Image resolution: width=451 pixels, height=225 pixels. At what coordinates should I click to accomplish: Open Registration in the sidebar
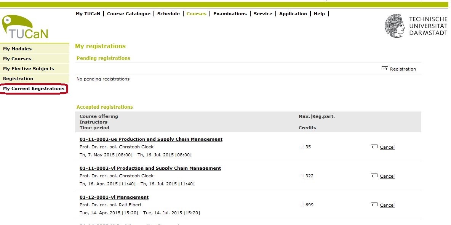click(35, 79)
